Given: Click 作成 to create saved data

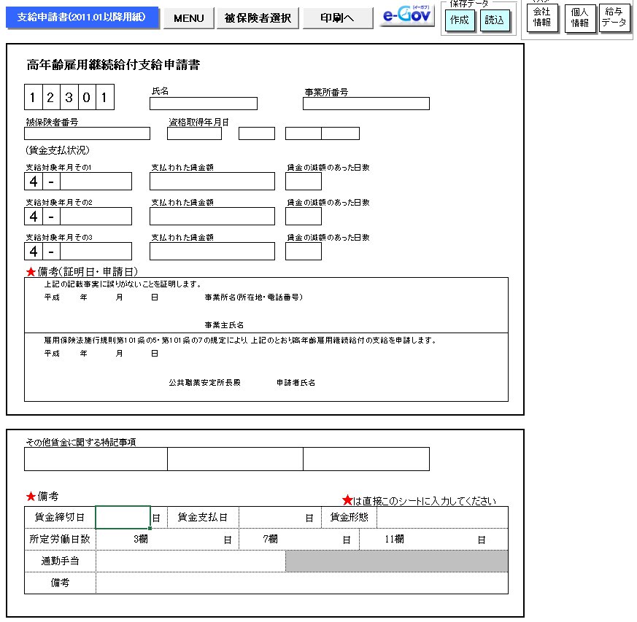Looking at the screenshot, I should tap(460, 20).
